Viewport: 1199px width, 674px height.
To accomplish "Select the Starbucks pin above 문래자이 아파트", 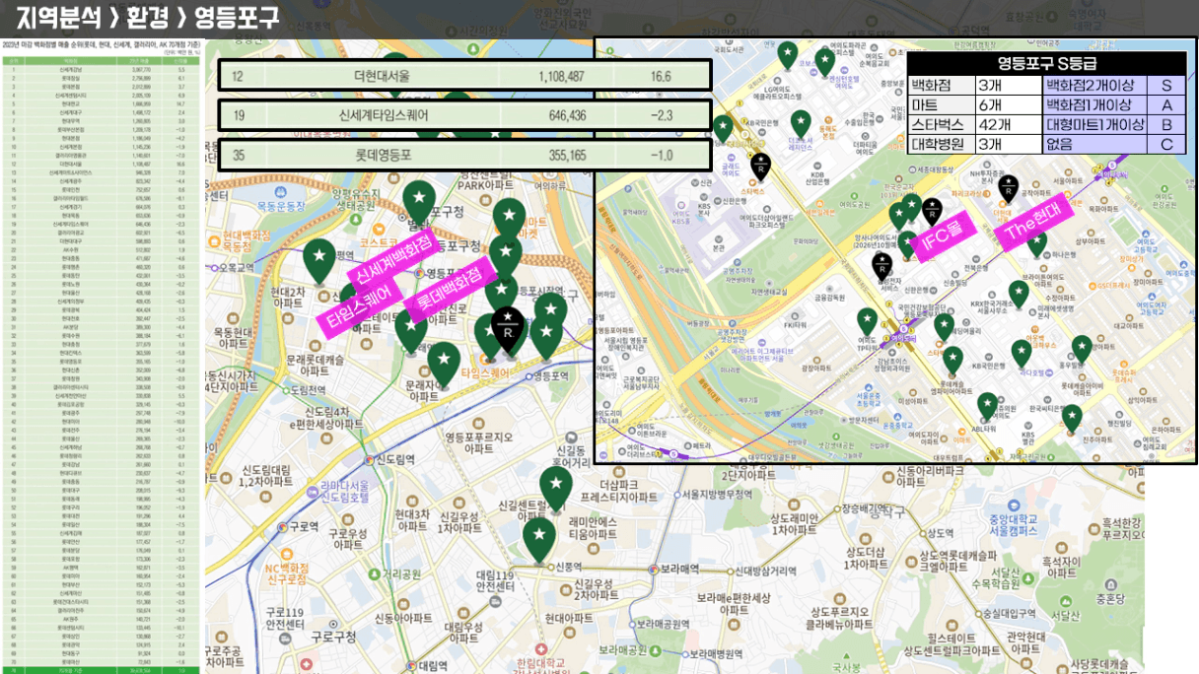I will [444, 365].
